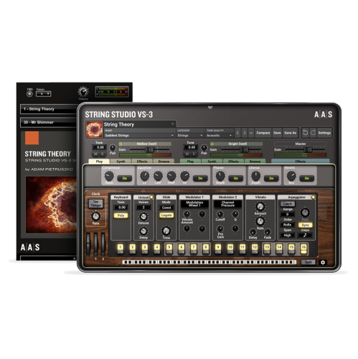Screen dimensions: 358x359
Task: Click the Unison Delay knob
Action: [143, 231]
